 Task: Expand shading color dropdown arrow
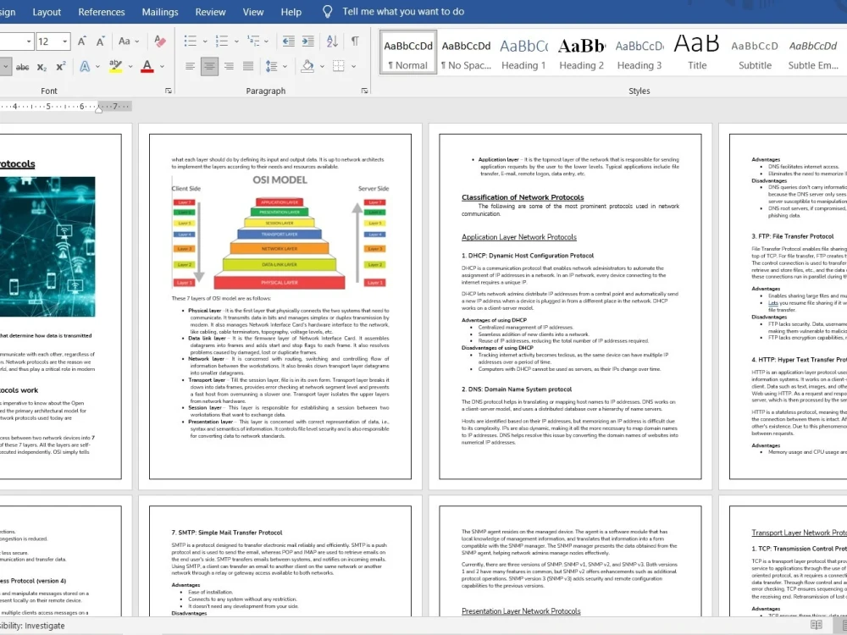tap(322, 66)
